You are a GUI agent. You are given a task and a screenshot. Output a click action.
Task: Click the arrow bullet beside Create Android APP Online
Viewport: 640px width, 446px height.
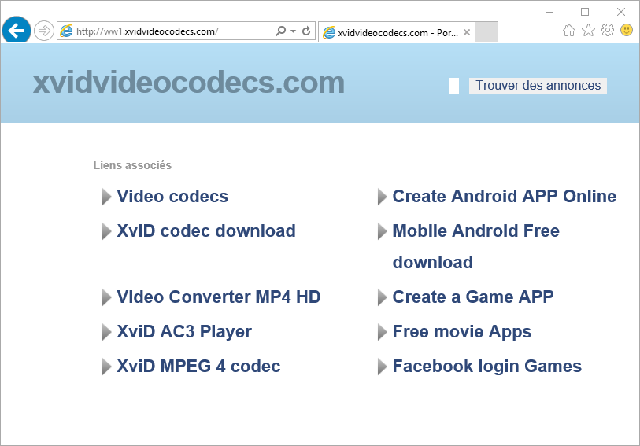tap(382, 197)
